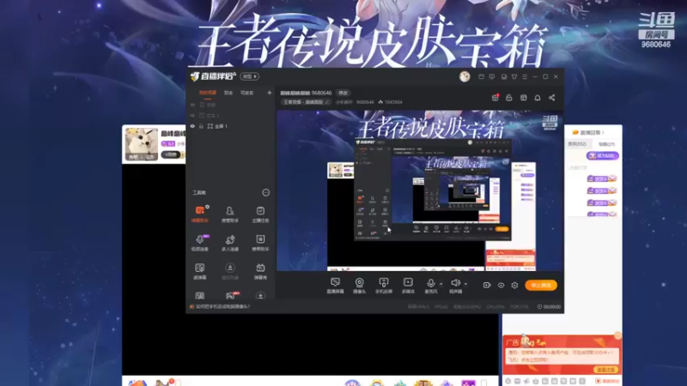Open the skin shirt icon in title bar

(x=514, y=76)
